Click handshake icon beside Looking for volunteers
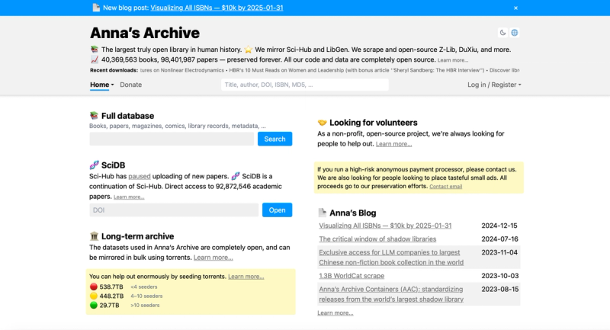Image resolution: width=610 pixels, height=330 pixels. (x=322, y=123)
